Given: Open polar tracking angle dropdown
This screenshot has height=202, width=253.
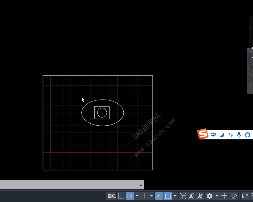Looking at the screenshot, I should click(x=137, y=196).
